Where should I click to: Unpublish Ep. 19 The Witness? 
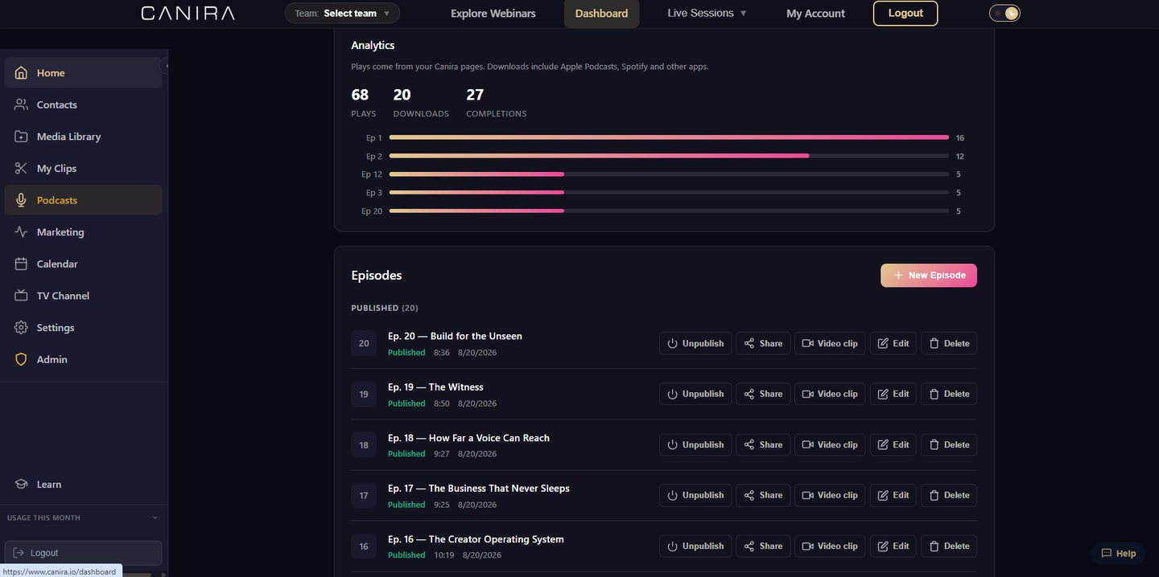696,394
